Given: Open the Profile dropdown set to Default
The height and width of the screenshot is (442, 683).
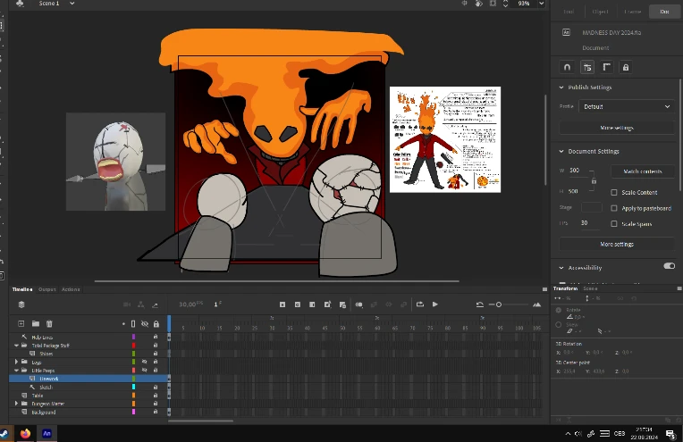Looking at the screenshot, I should pyautogui.click(x=628, y=106).
